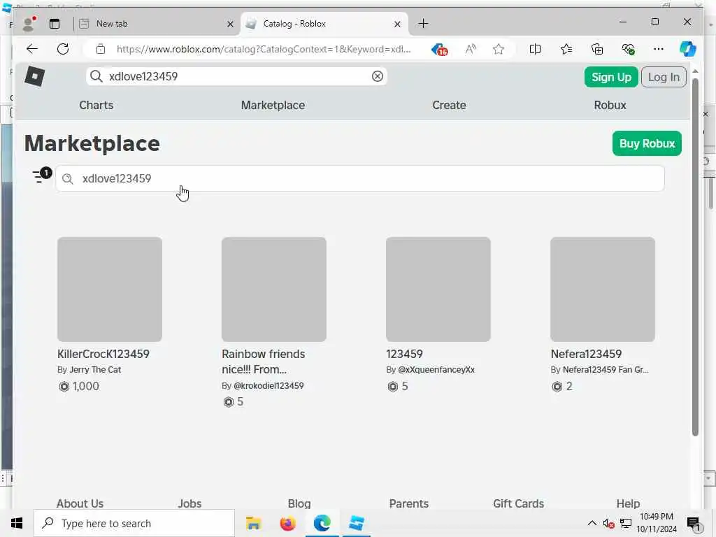The width and height of the screenshot is (716, 537).
Task: Open Jobs footer link
Action: 189,503
